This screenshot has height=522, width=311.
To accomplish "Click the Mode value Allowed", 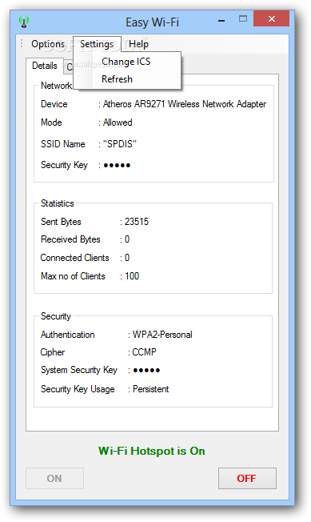I will pos(118,122).
